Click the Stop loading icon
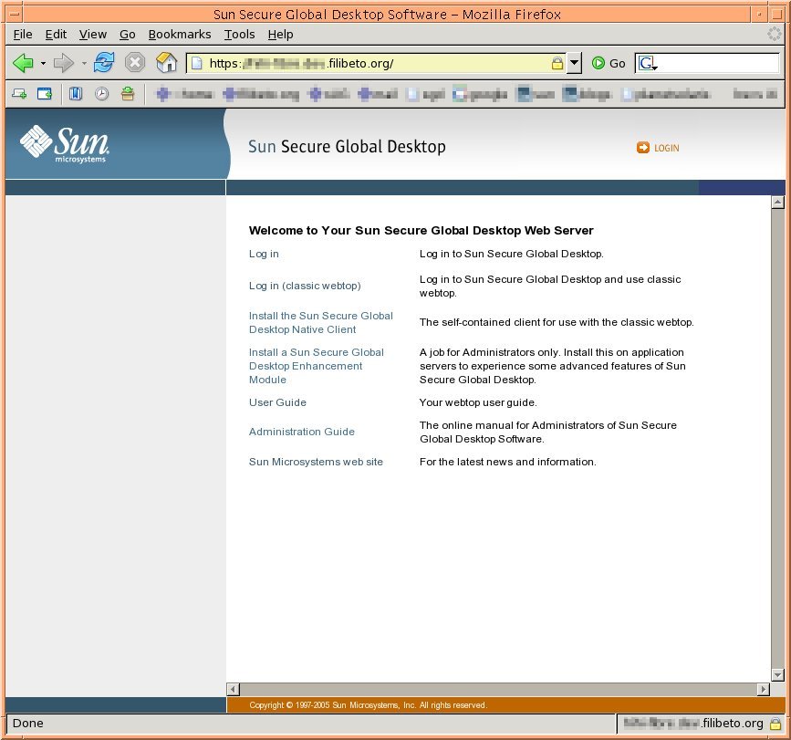This screenshot has width=791, height=740. pyautogui.click(x=135, y=63)
